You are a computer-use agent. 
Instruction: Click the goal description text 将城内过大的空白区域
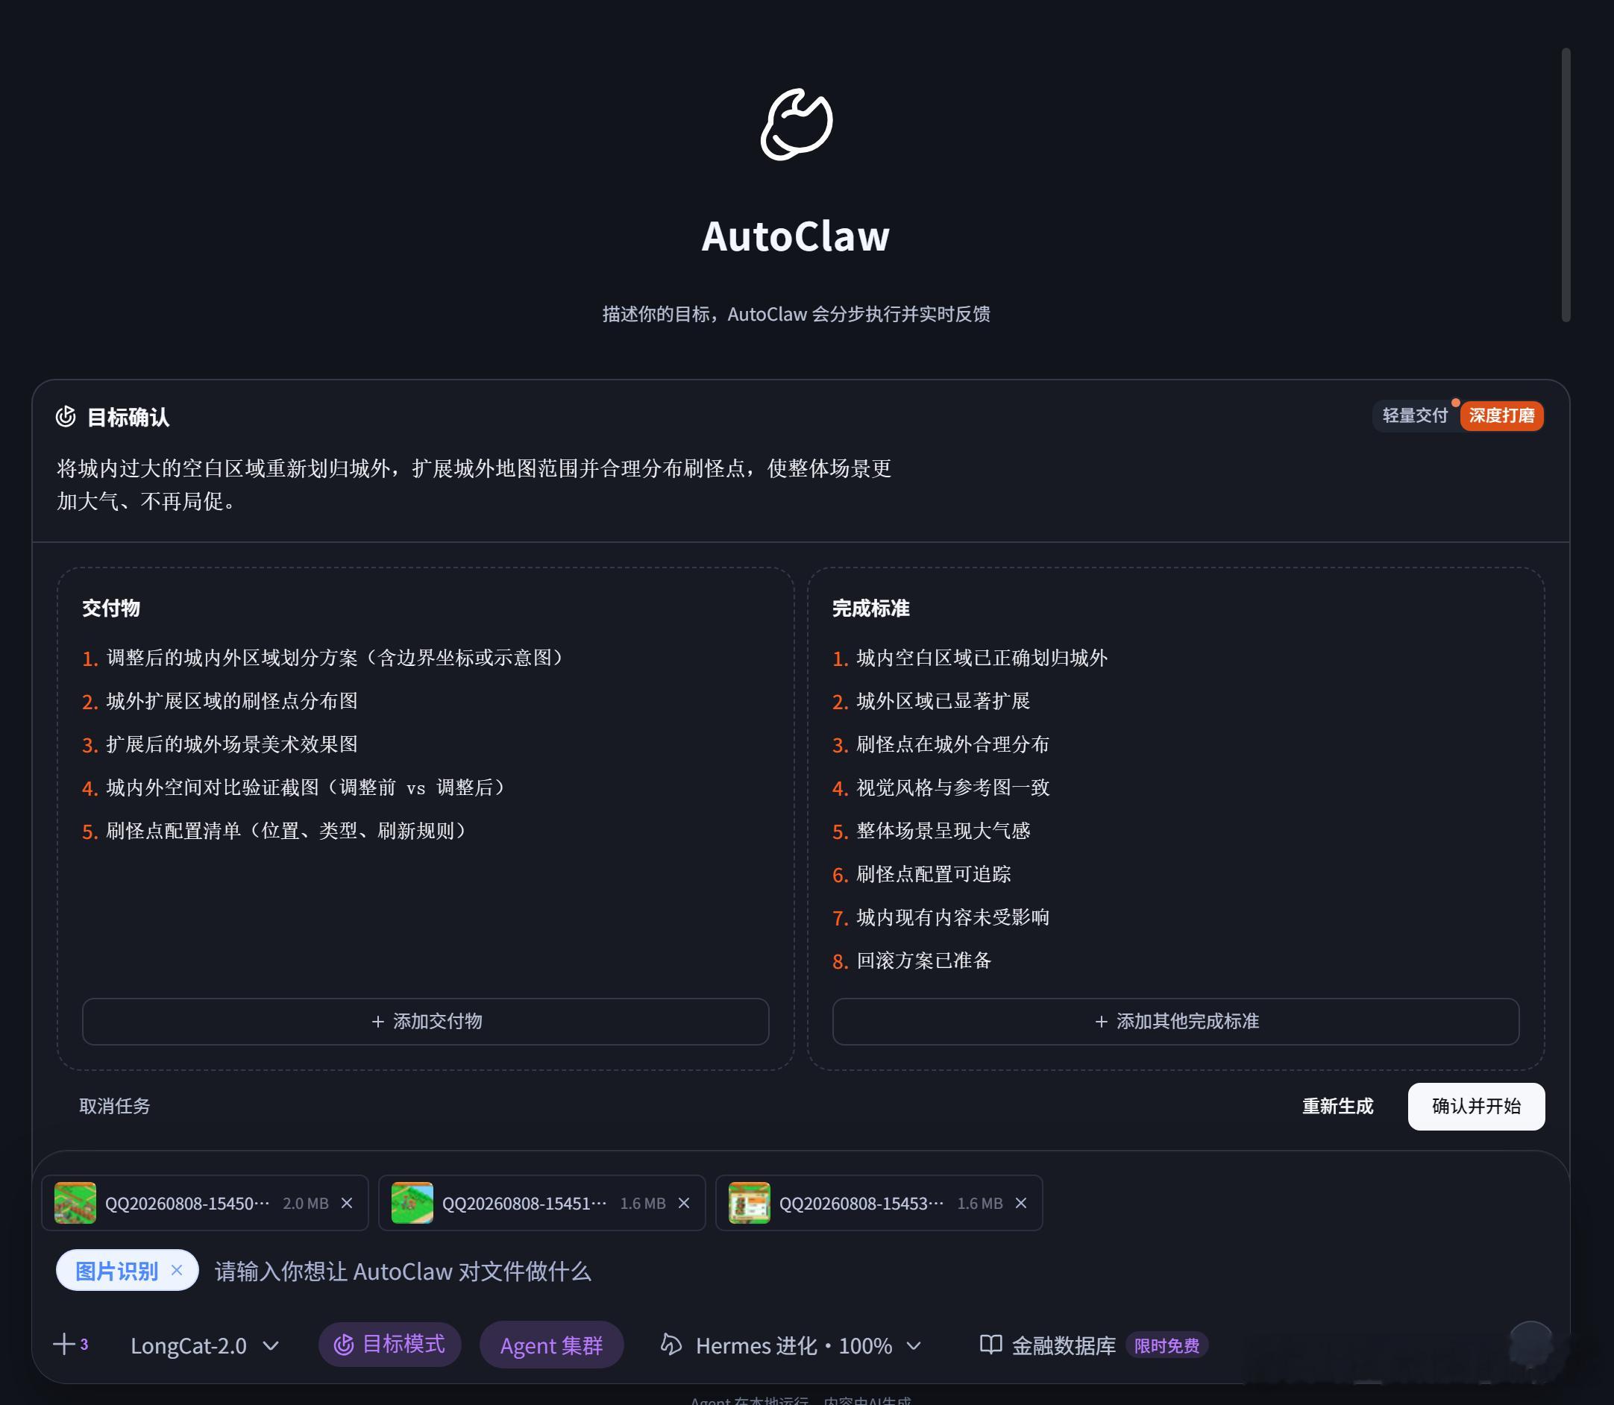pos(474,484)
